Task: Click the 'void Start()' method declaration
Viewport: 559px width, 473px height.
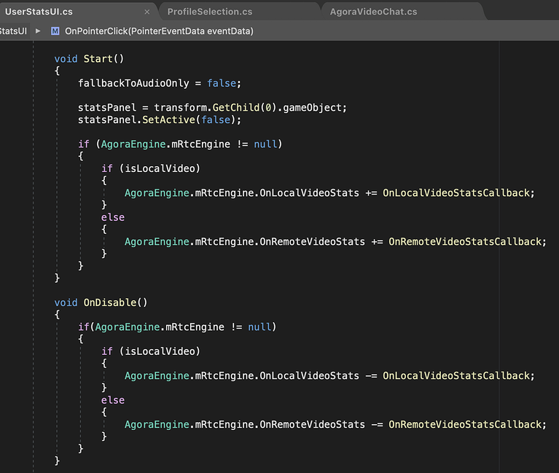Action: [x=89, y=58]
